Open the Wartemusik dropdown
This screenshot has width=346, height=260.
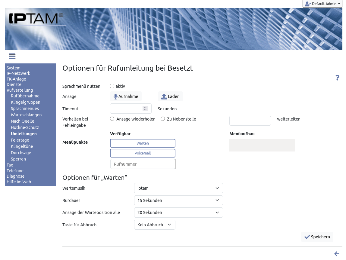pos(178,188)
